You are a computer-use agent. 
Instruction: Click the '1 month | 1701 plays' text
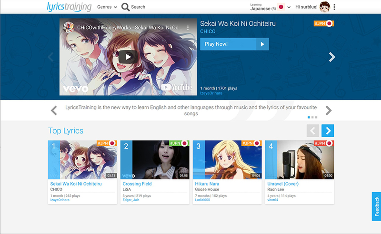click(219, 88)
